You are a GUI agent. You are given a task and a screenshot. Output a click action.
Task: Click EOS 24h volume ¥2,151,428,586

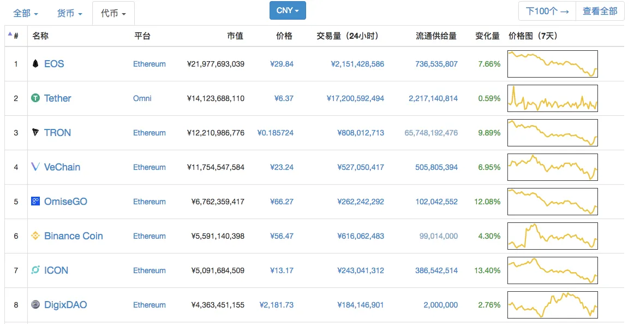357,64
